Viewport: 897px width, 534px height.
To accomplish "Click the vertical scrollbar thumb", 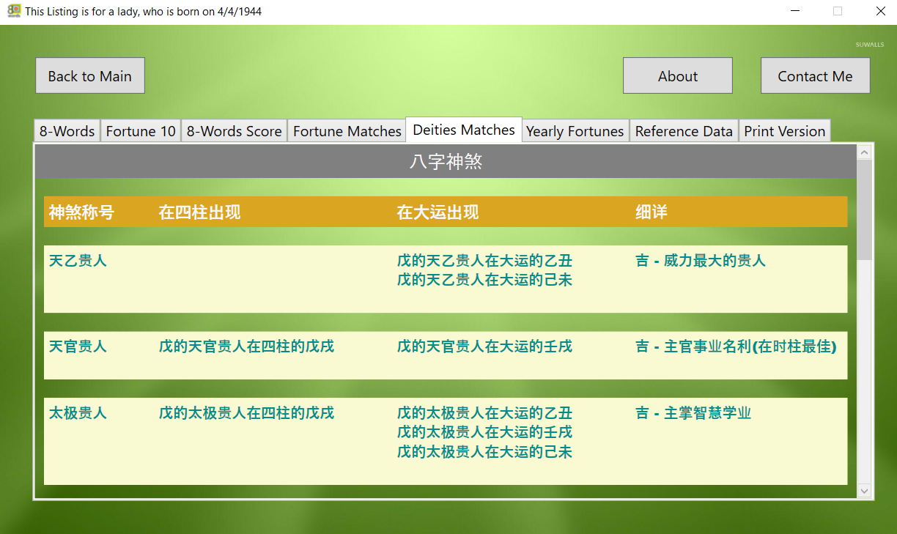I will pyautogui.click(x=865, y=209).
